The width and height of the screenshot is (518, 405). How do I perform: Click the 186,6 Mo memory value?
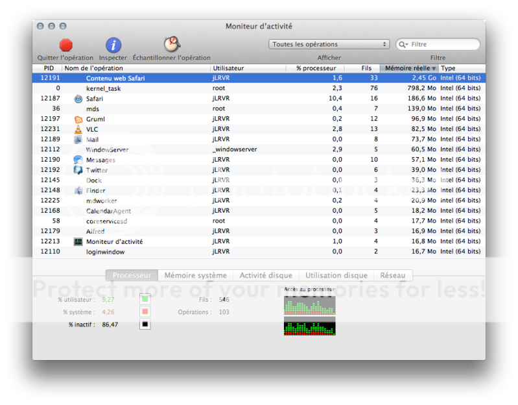pos(421,99)
